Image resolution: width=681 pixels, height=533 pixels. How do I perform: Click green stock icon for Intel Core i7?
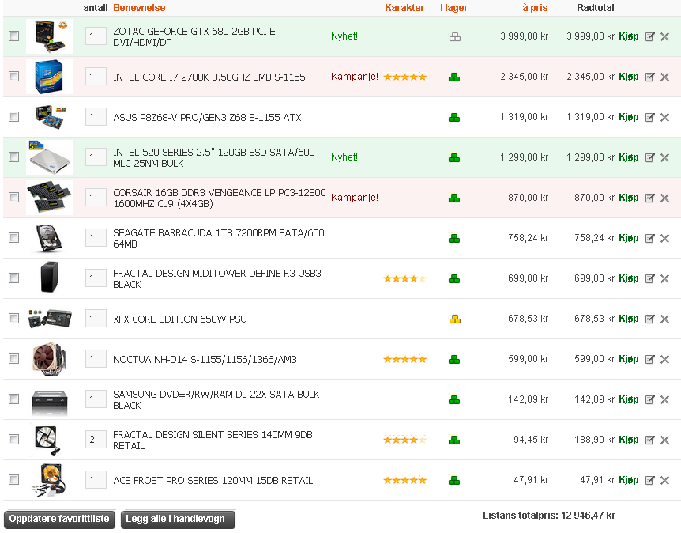coord(454,77)
